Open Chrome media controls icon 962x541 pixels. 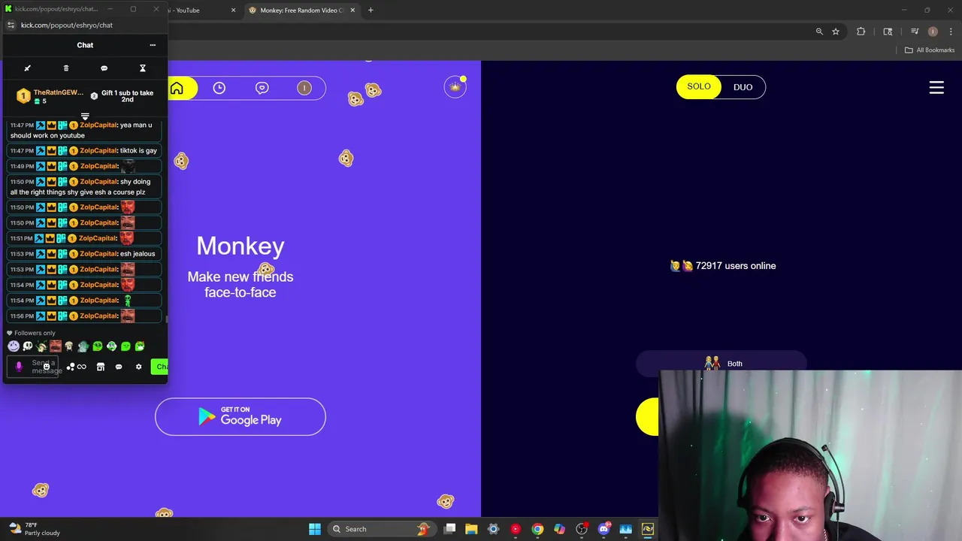coord(915,32)
